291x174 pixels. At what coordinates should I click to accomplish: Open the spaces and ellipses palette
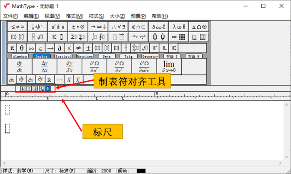[38, 27]
